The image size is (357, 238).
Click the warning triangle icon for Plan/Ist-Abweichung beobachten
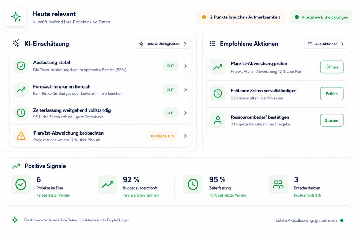pyautogui.click(x=21, y=136)
